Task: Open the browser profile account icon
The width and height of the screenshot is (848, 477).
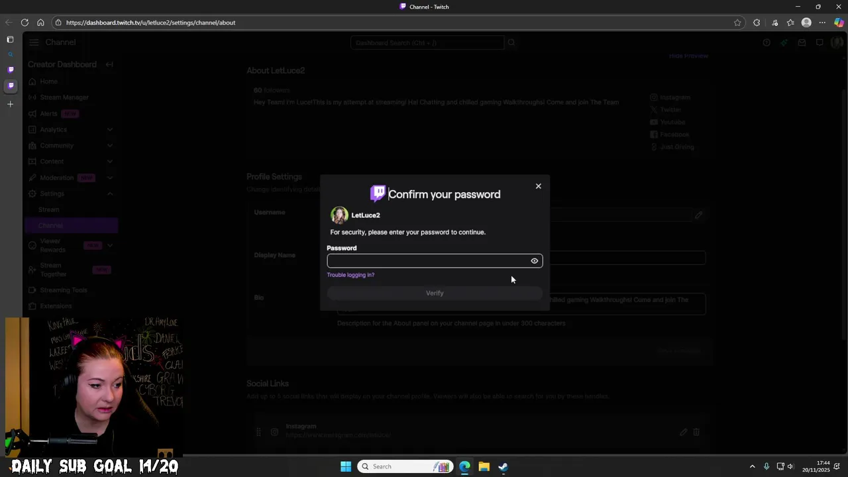Action: (806, 23)
